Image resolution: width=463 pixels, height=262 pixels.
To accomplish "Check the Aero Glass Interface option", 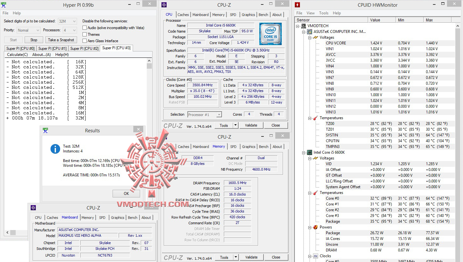I will click(x=85, y=41).
